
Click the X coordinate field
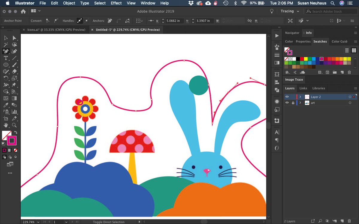[x=174, y=21]
